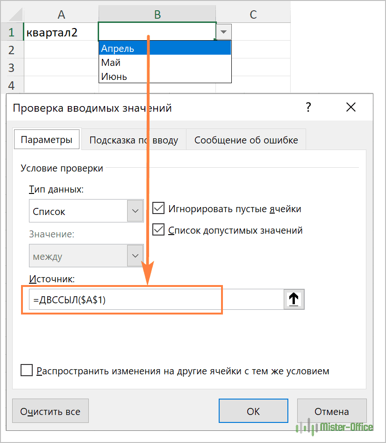Open the help question mark in dialog title
The width and height of the screenshot is (386, 443).
coord(308,107)
